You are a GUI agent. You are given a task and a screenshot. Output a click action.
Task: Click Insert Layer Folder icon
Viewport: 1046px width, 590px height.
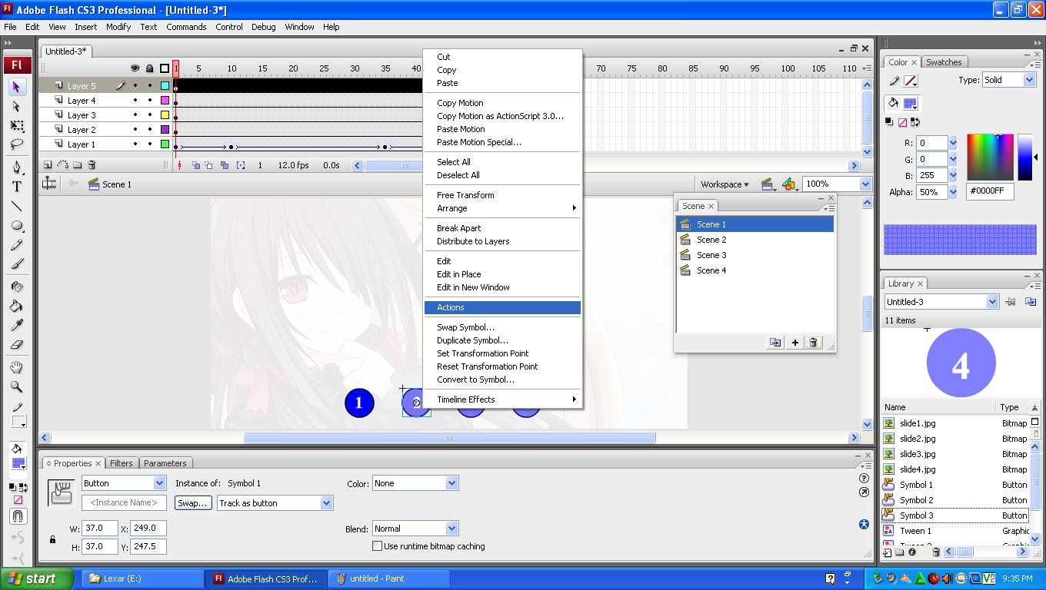coord(77,165)
